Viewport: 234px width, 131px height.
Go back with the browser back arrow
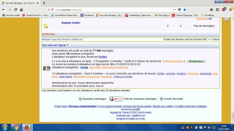tap(4, 10)
